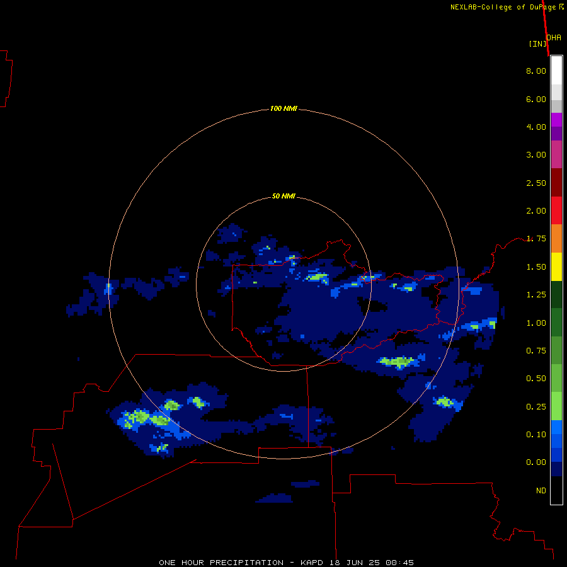Click the 8.00 legend value
Image resolution: width=567 pixels, height=567 pixels.
point(536,71)
